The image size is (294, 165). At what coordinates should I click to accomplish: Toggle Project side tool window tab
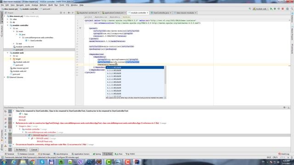(2, 18)
